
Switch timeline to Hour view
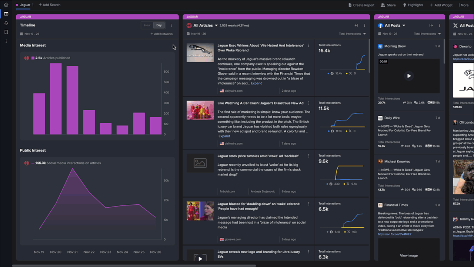point(147,25)
